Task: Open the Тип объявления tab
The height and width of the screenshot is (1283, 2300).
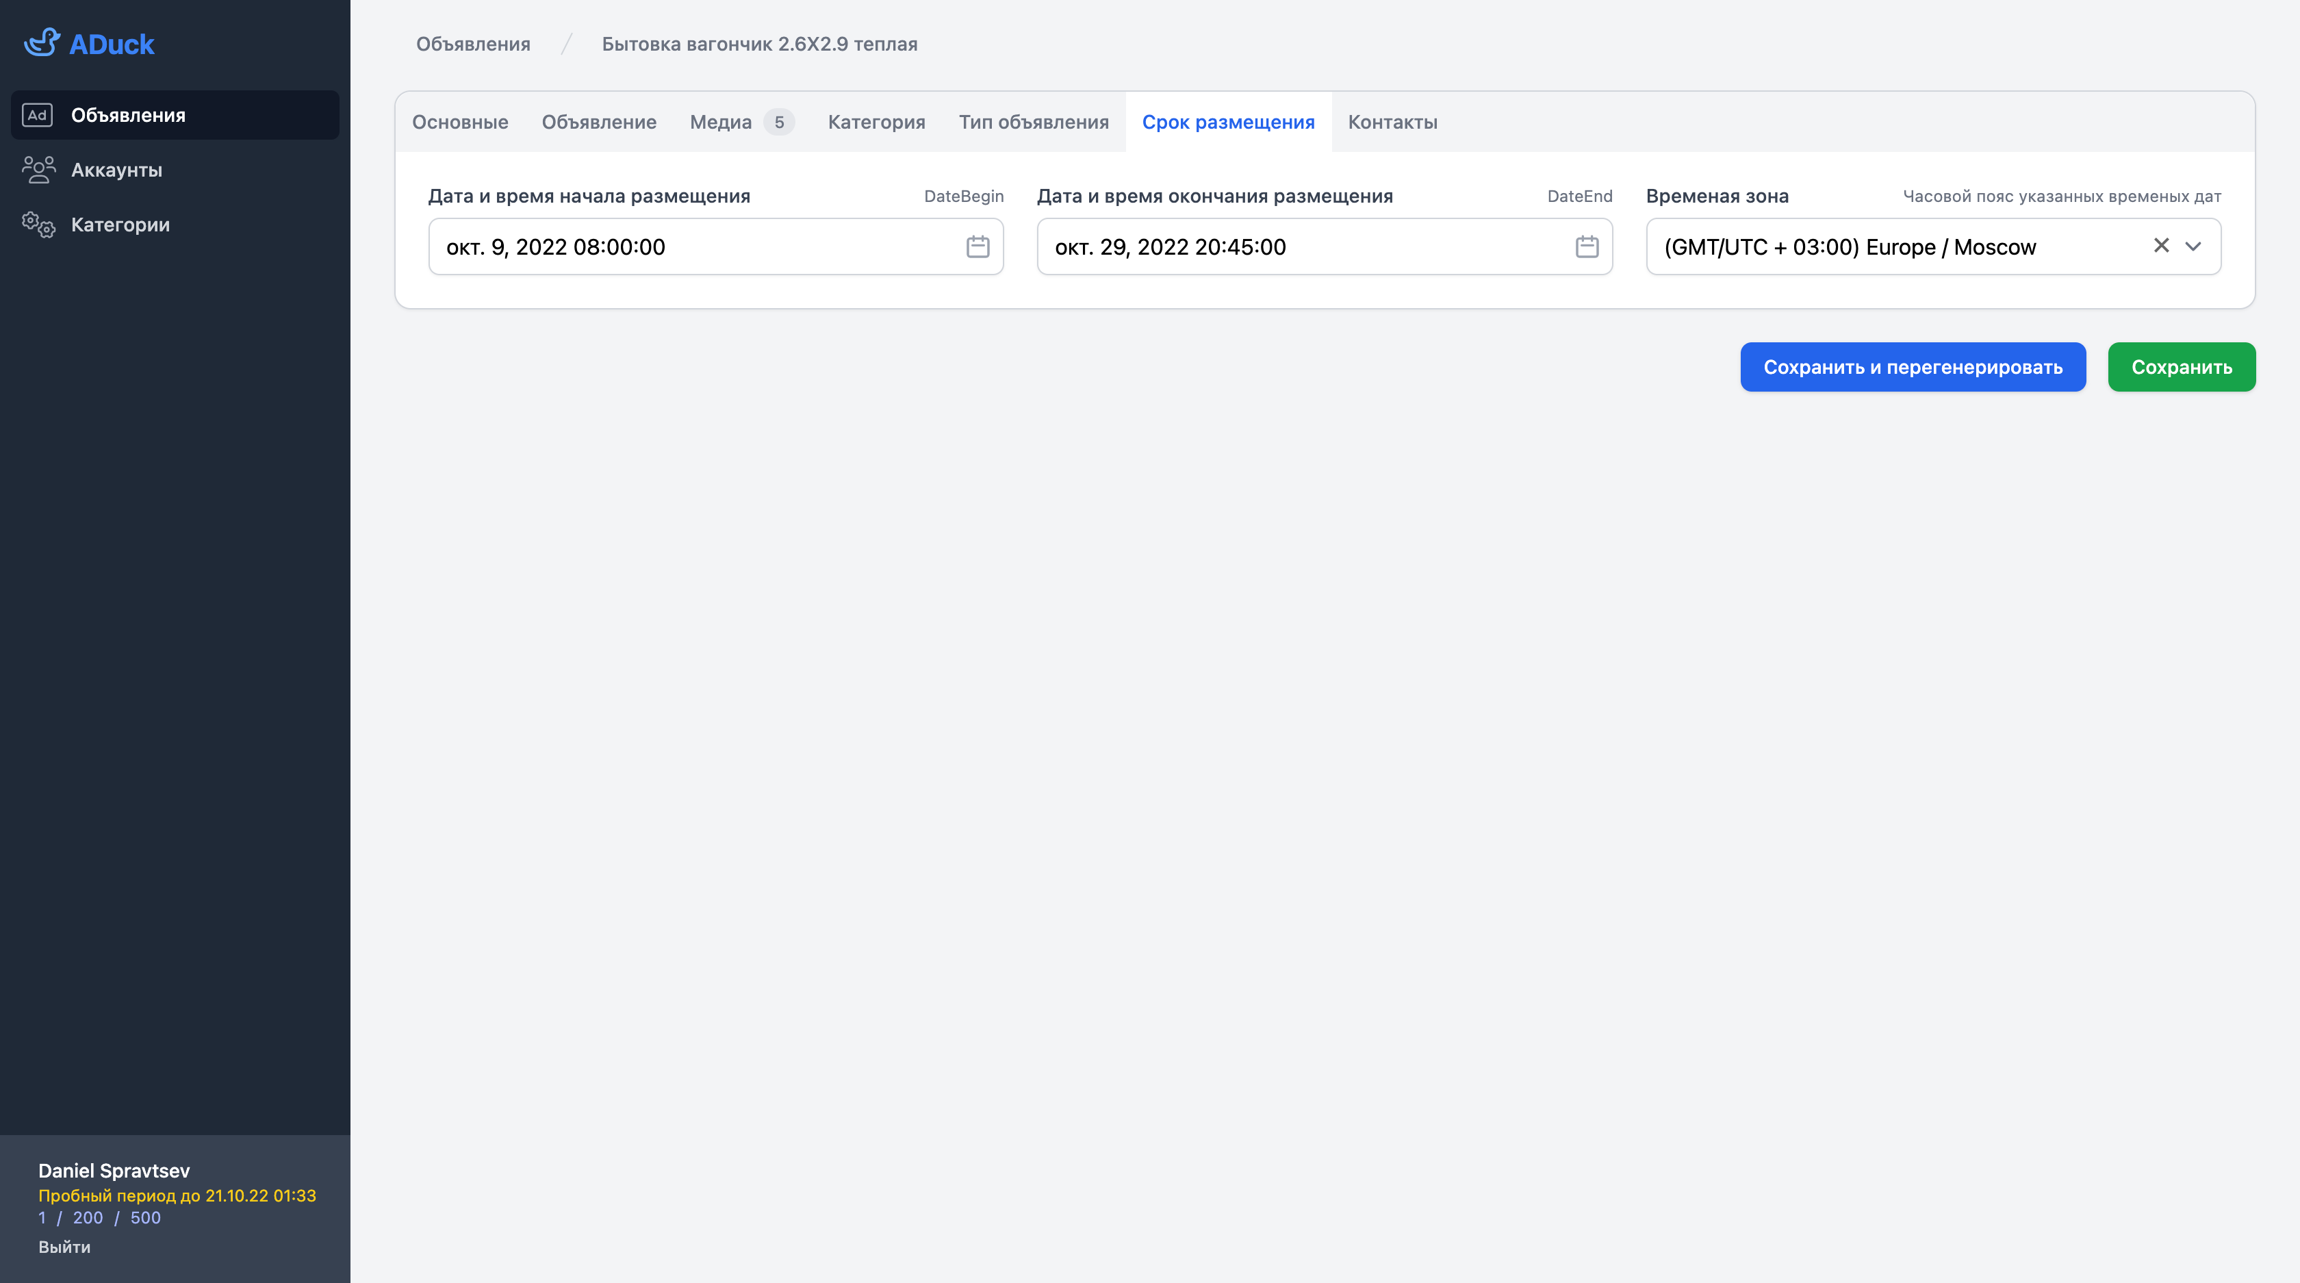Action: pyautogui.click(x=1033, y=123)
